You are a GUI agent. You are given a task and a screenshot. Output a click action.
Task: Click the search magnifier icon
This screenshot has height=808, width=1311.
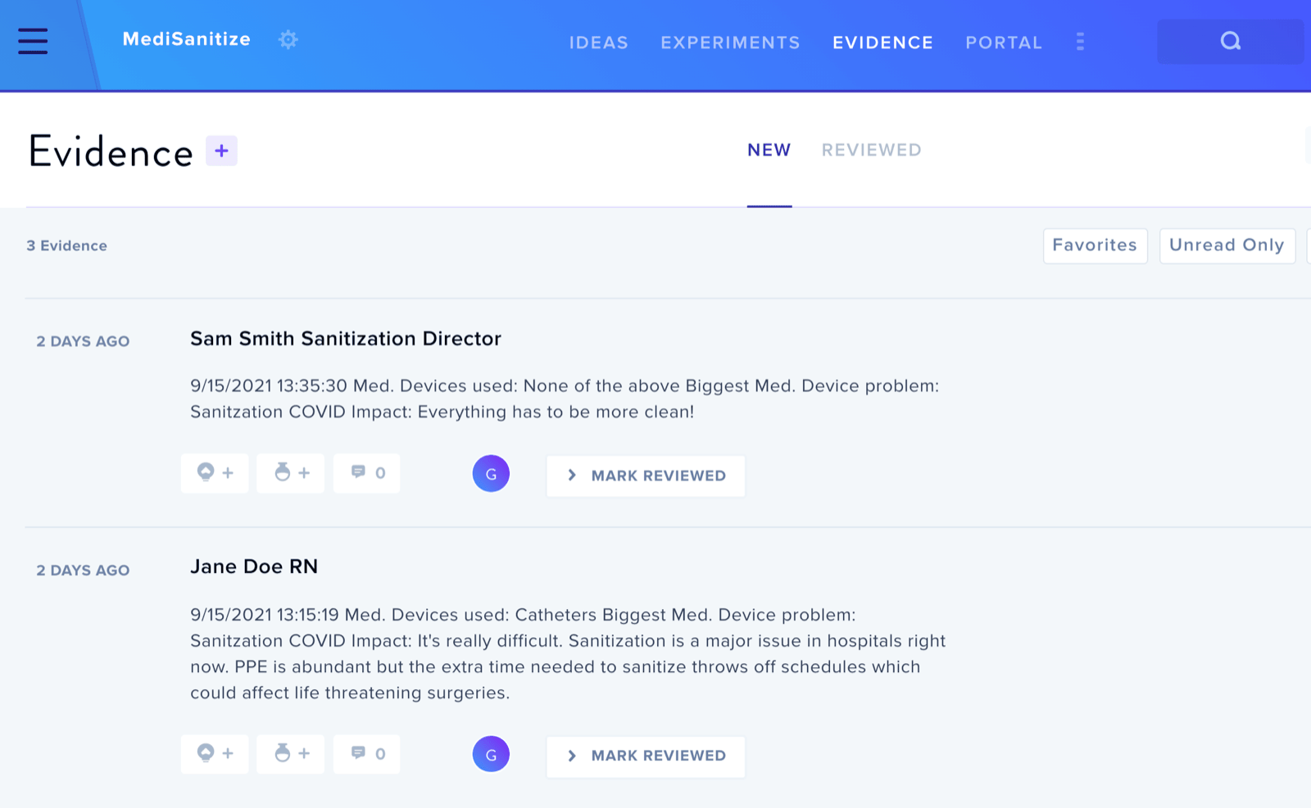click(1230, 41)
